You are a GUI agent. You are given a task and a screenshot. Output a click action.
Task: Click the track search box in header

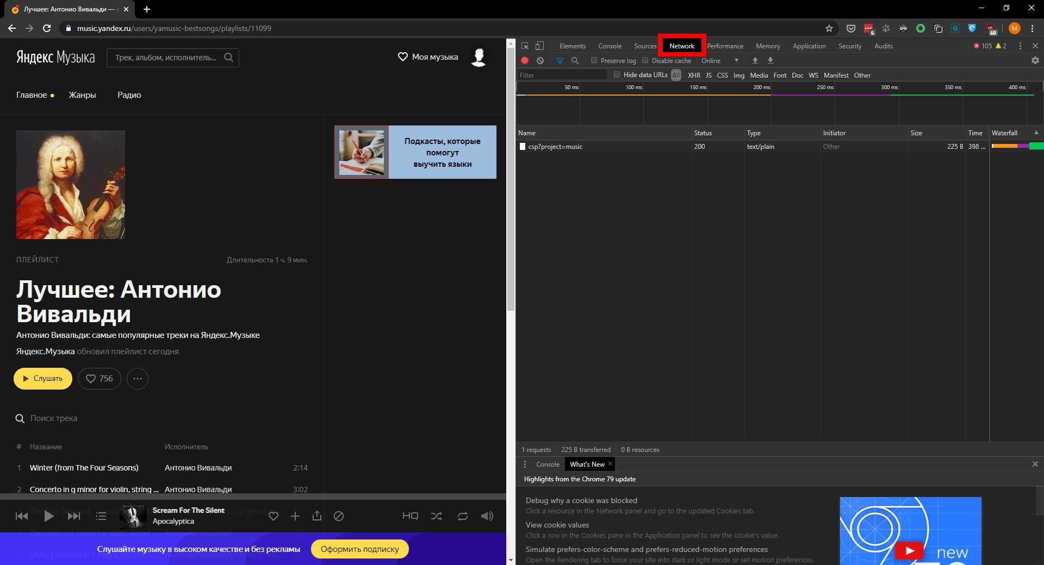point(173,57)
